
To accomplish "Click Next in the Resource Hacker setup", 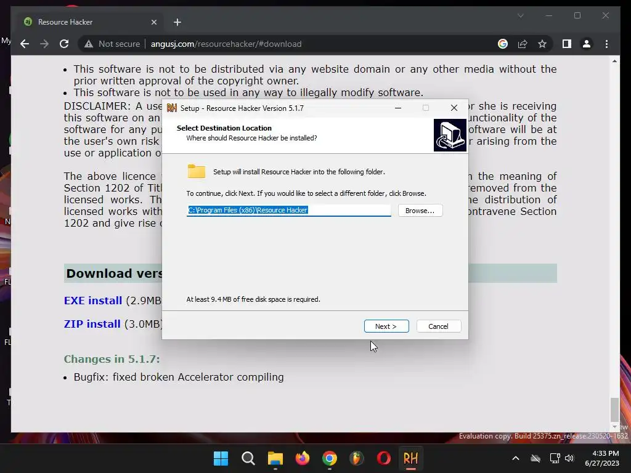I will tap(386, 326).
